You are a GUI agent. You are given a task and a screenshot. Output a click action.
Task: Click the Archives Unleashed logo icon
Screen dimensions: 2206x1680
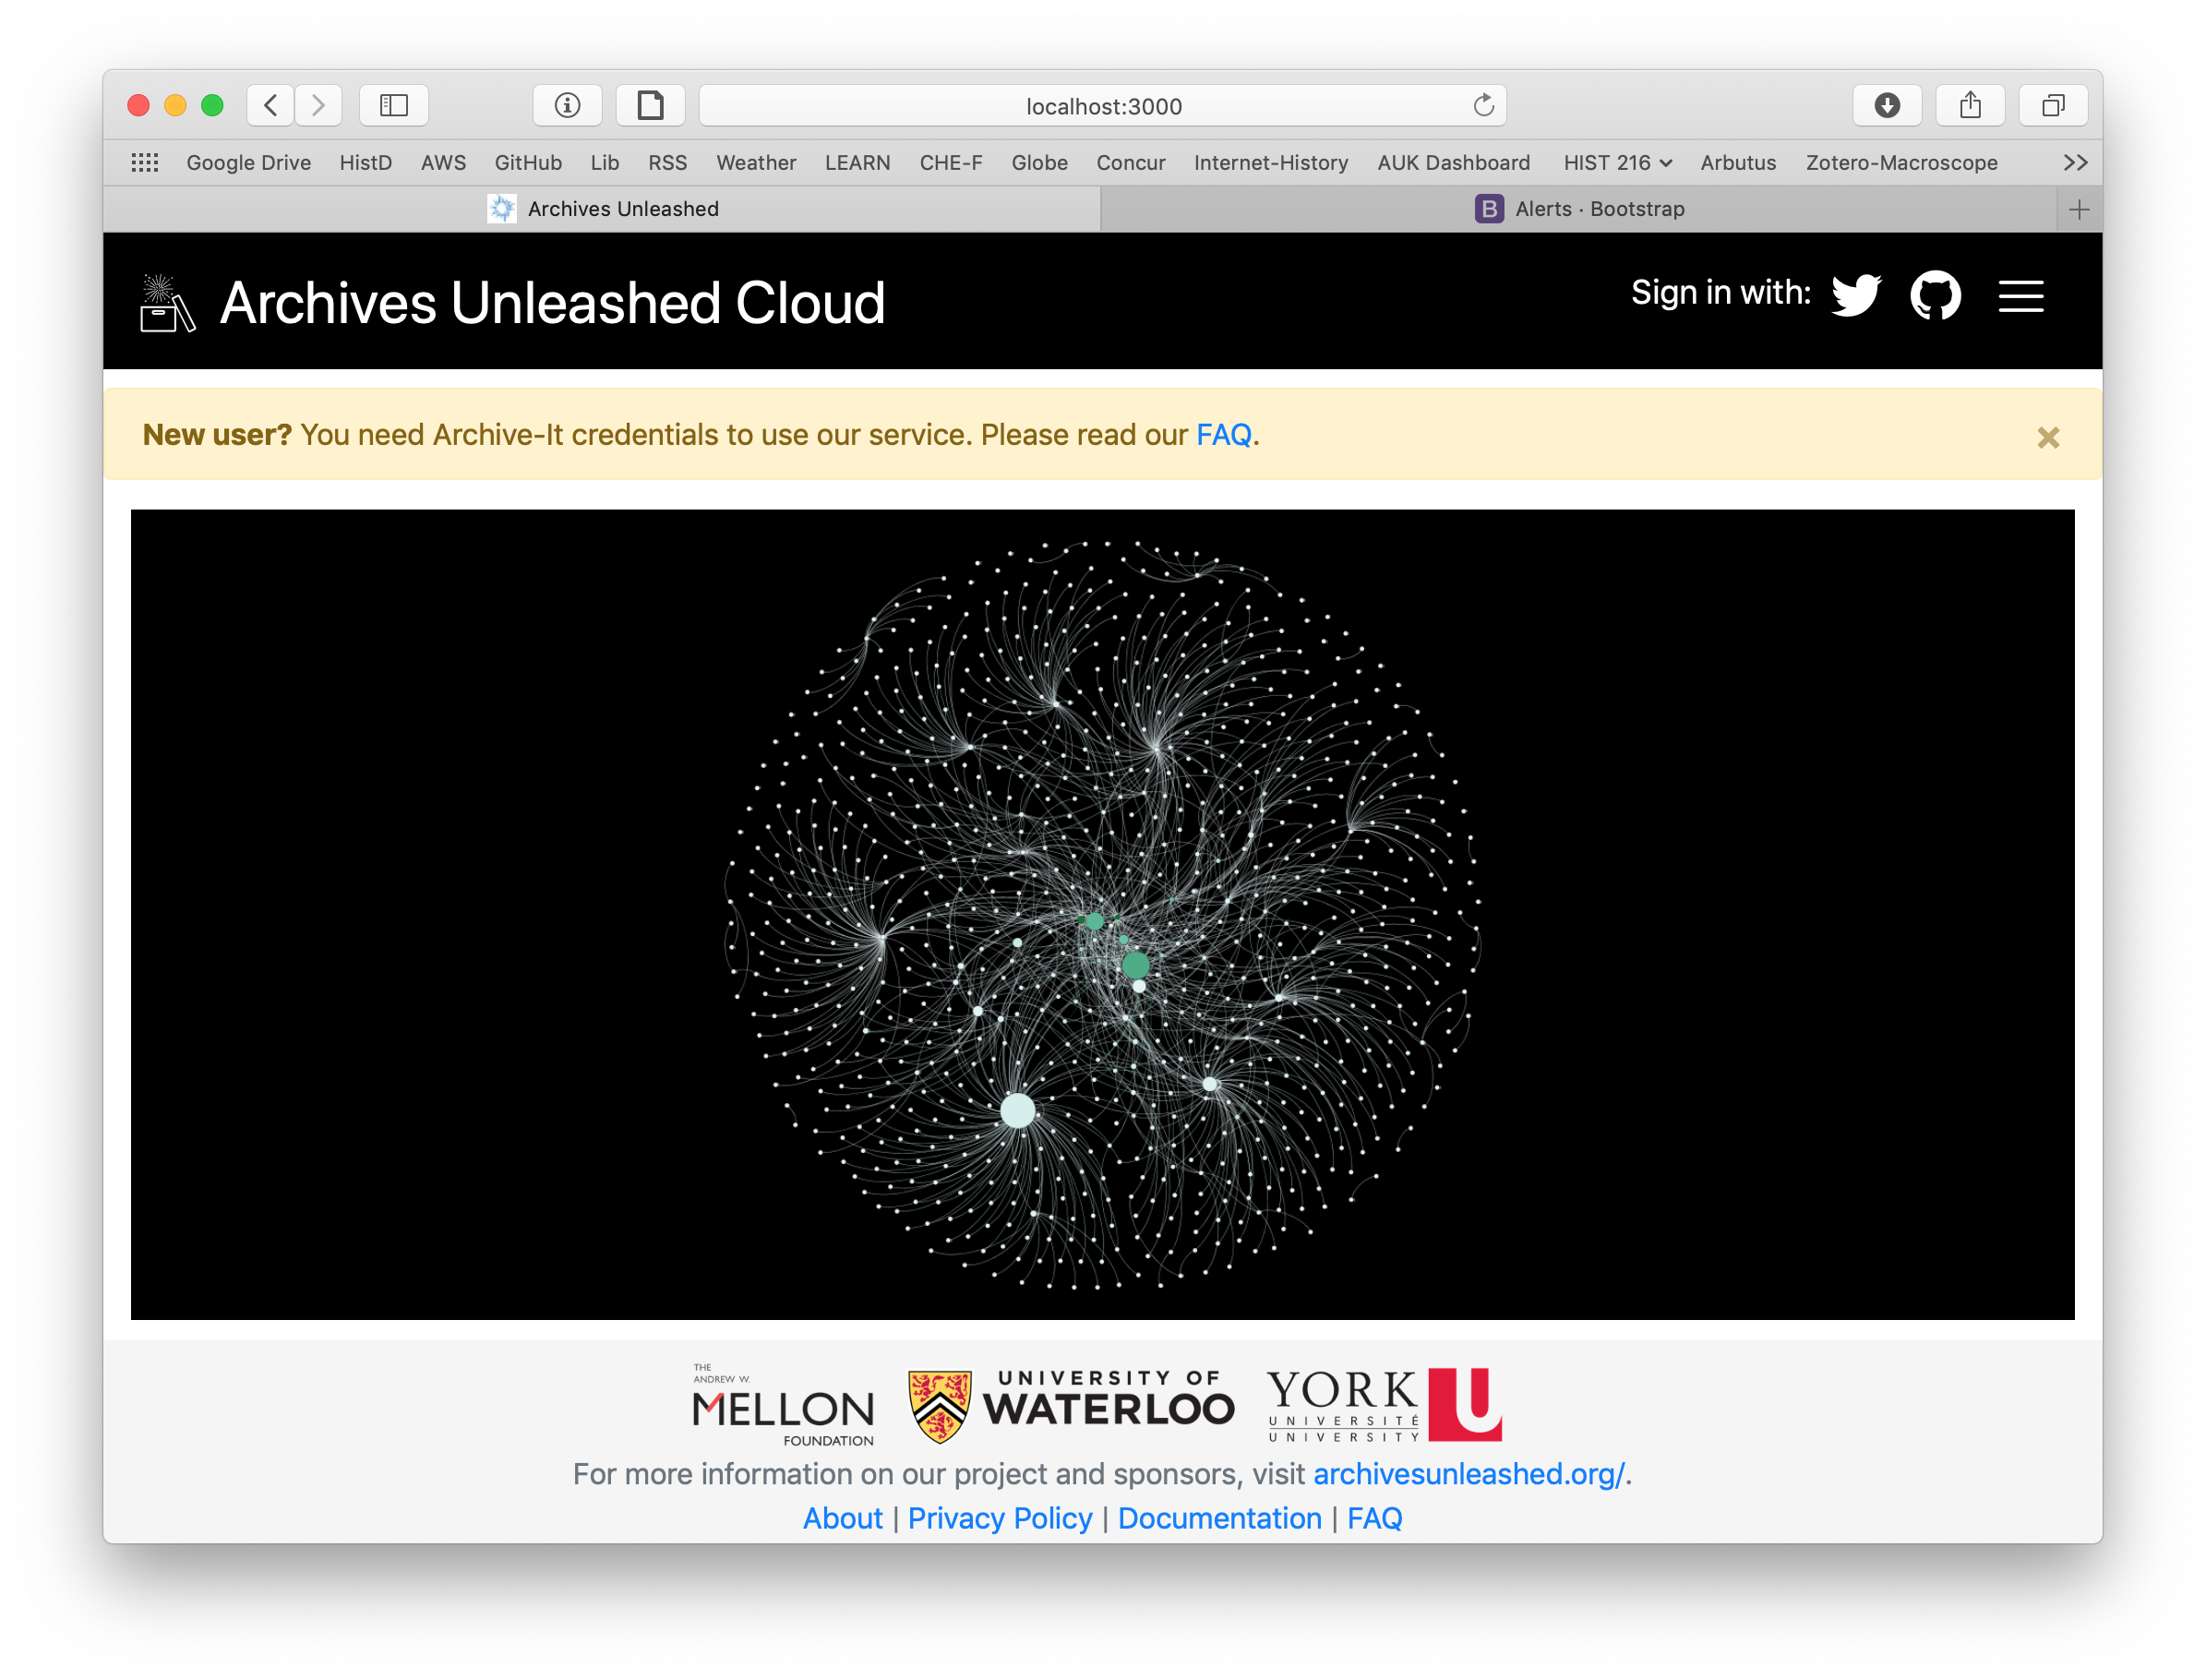pyautogui.click(x=166, y=303)
